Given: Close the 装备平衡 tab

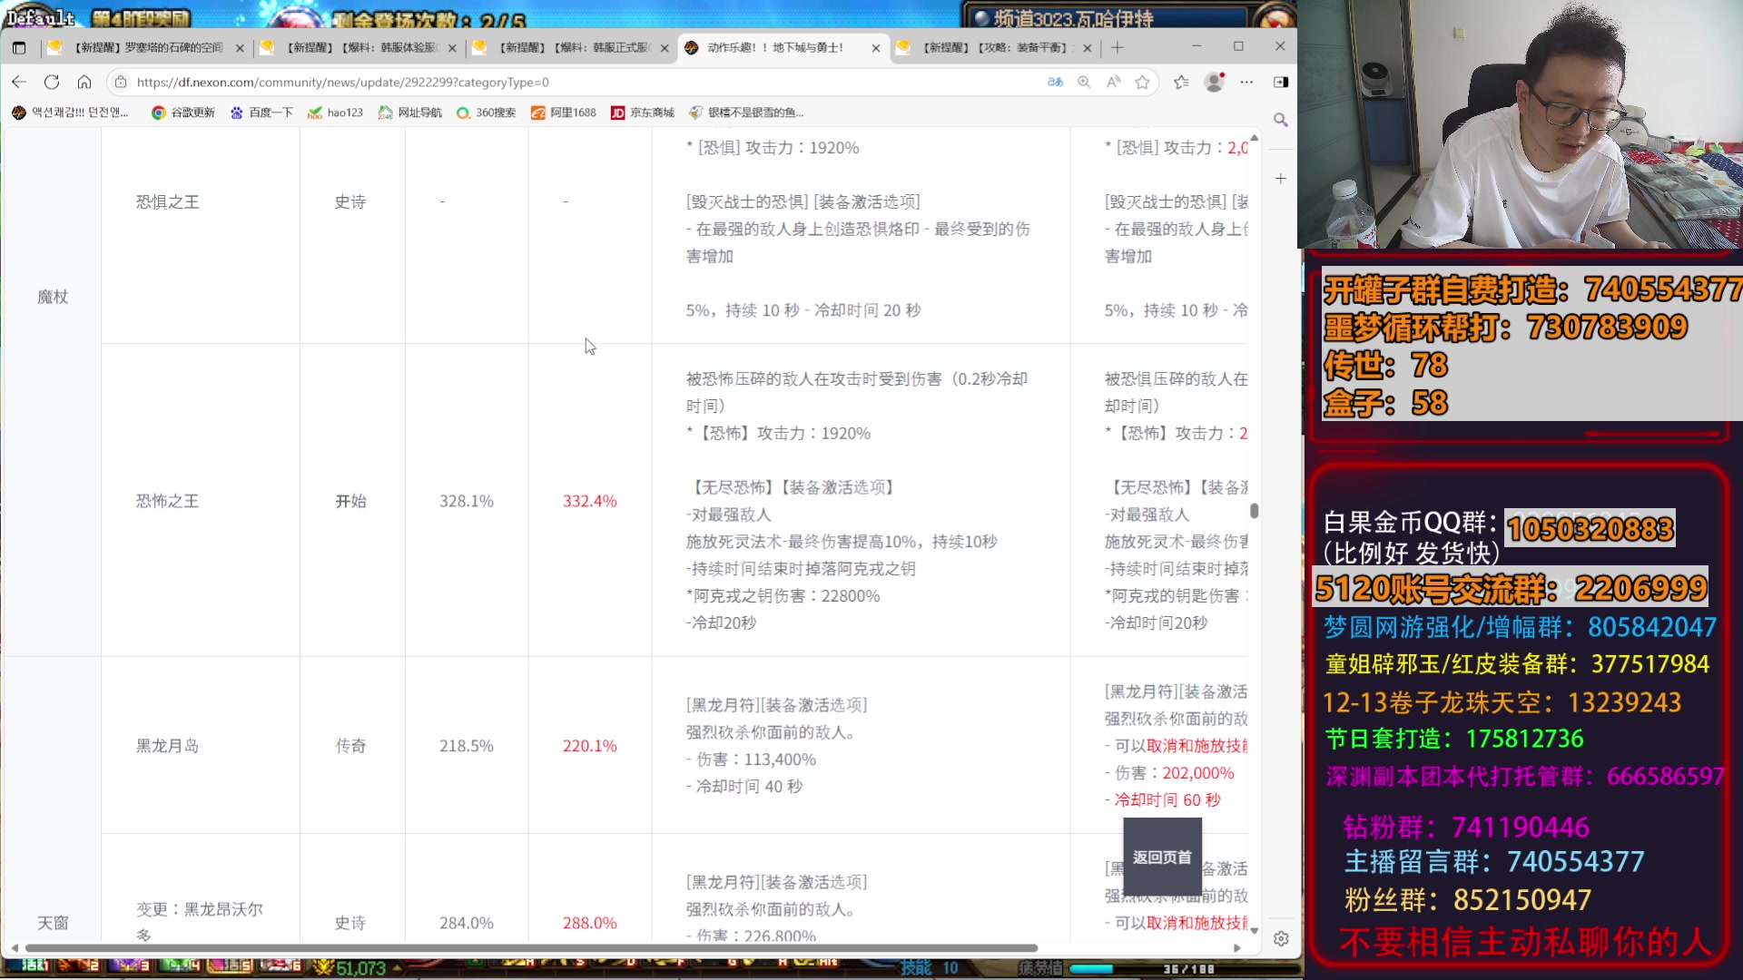Looking at the screenshot, I should pos(1088,48).
